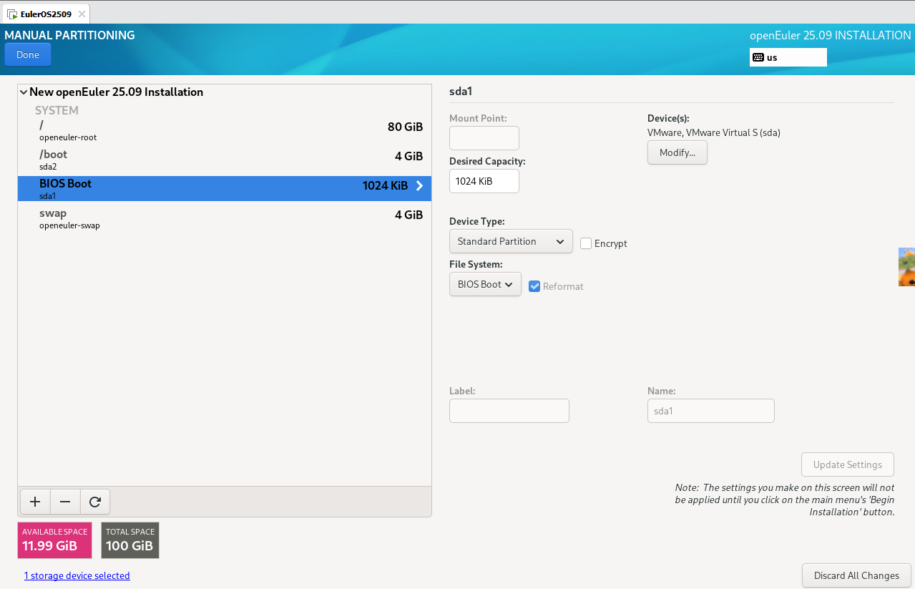Open the Device Type dropdown
Viewport: 915px width, 589px height.
511,241
